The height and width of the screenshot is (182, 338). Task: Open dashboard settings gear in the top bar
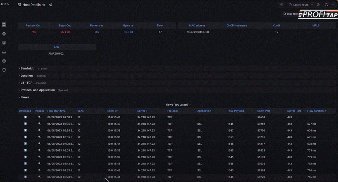point(282,5)
